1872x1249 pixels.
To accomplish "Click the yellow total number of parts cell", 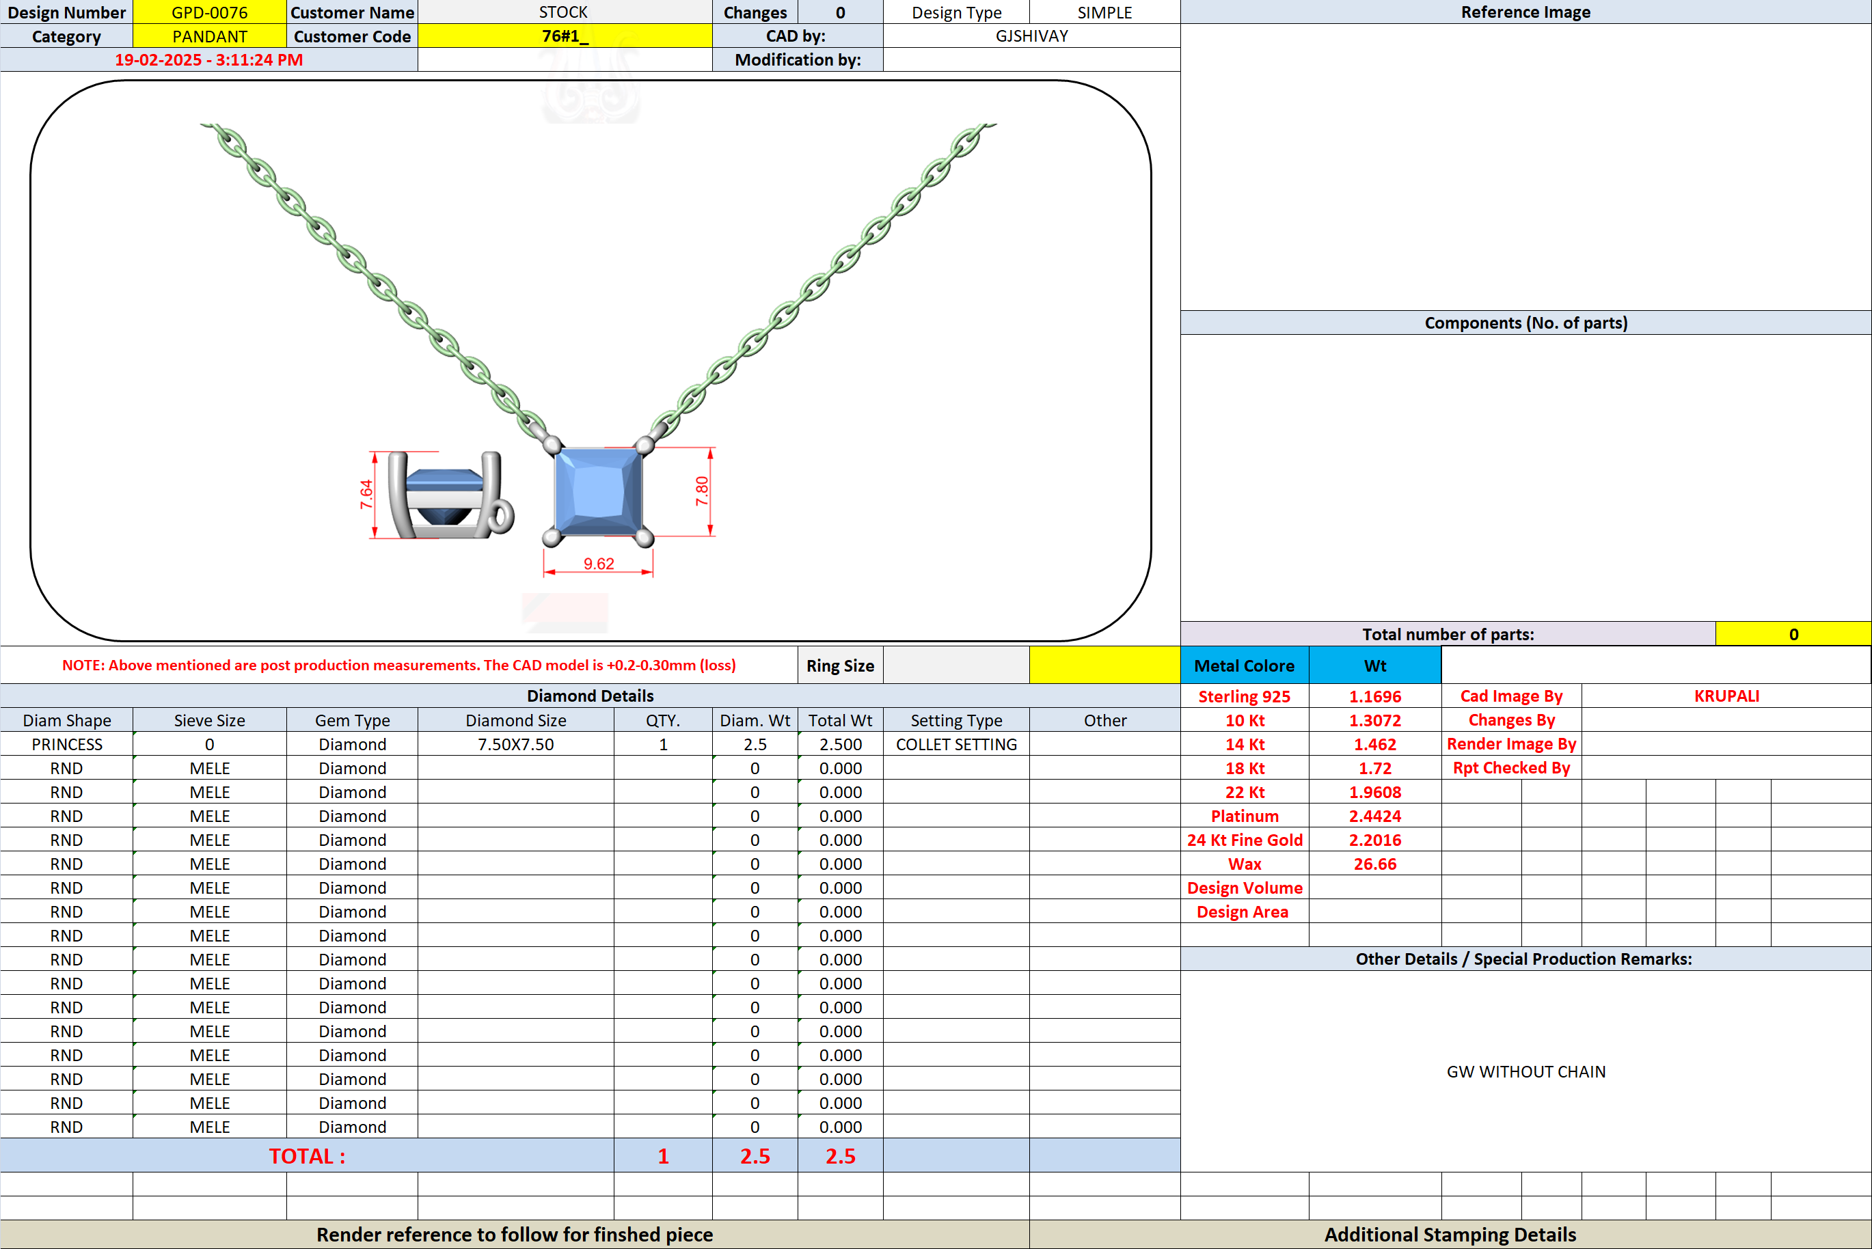I will click(x=1793, y=634).
